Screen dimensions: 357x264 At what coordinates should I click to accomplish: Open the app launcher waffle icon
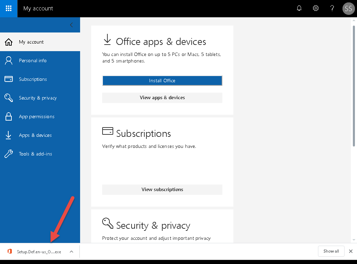point(9,8)
